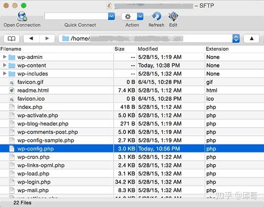This screenshot has width=264, height=207.
Task: Click the Edit toolbar icon
Action: (x=173, y=16)
